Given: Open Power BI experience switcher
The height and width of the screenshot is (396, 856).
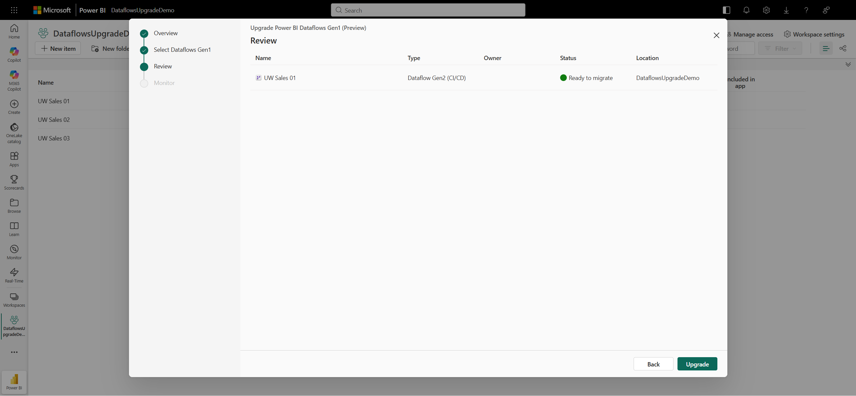Looking at the screenshot, I should (14, 382).
